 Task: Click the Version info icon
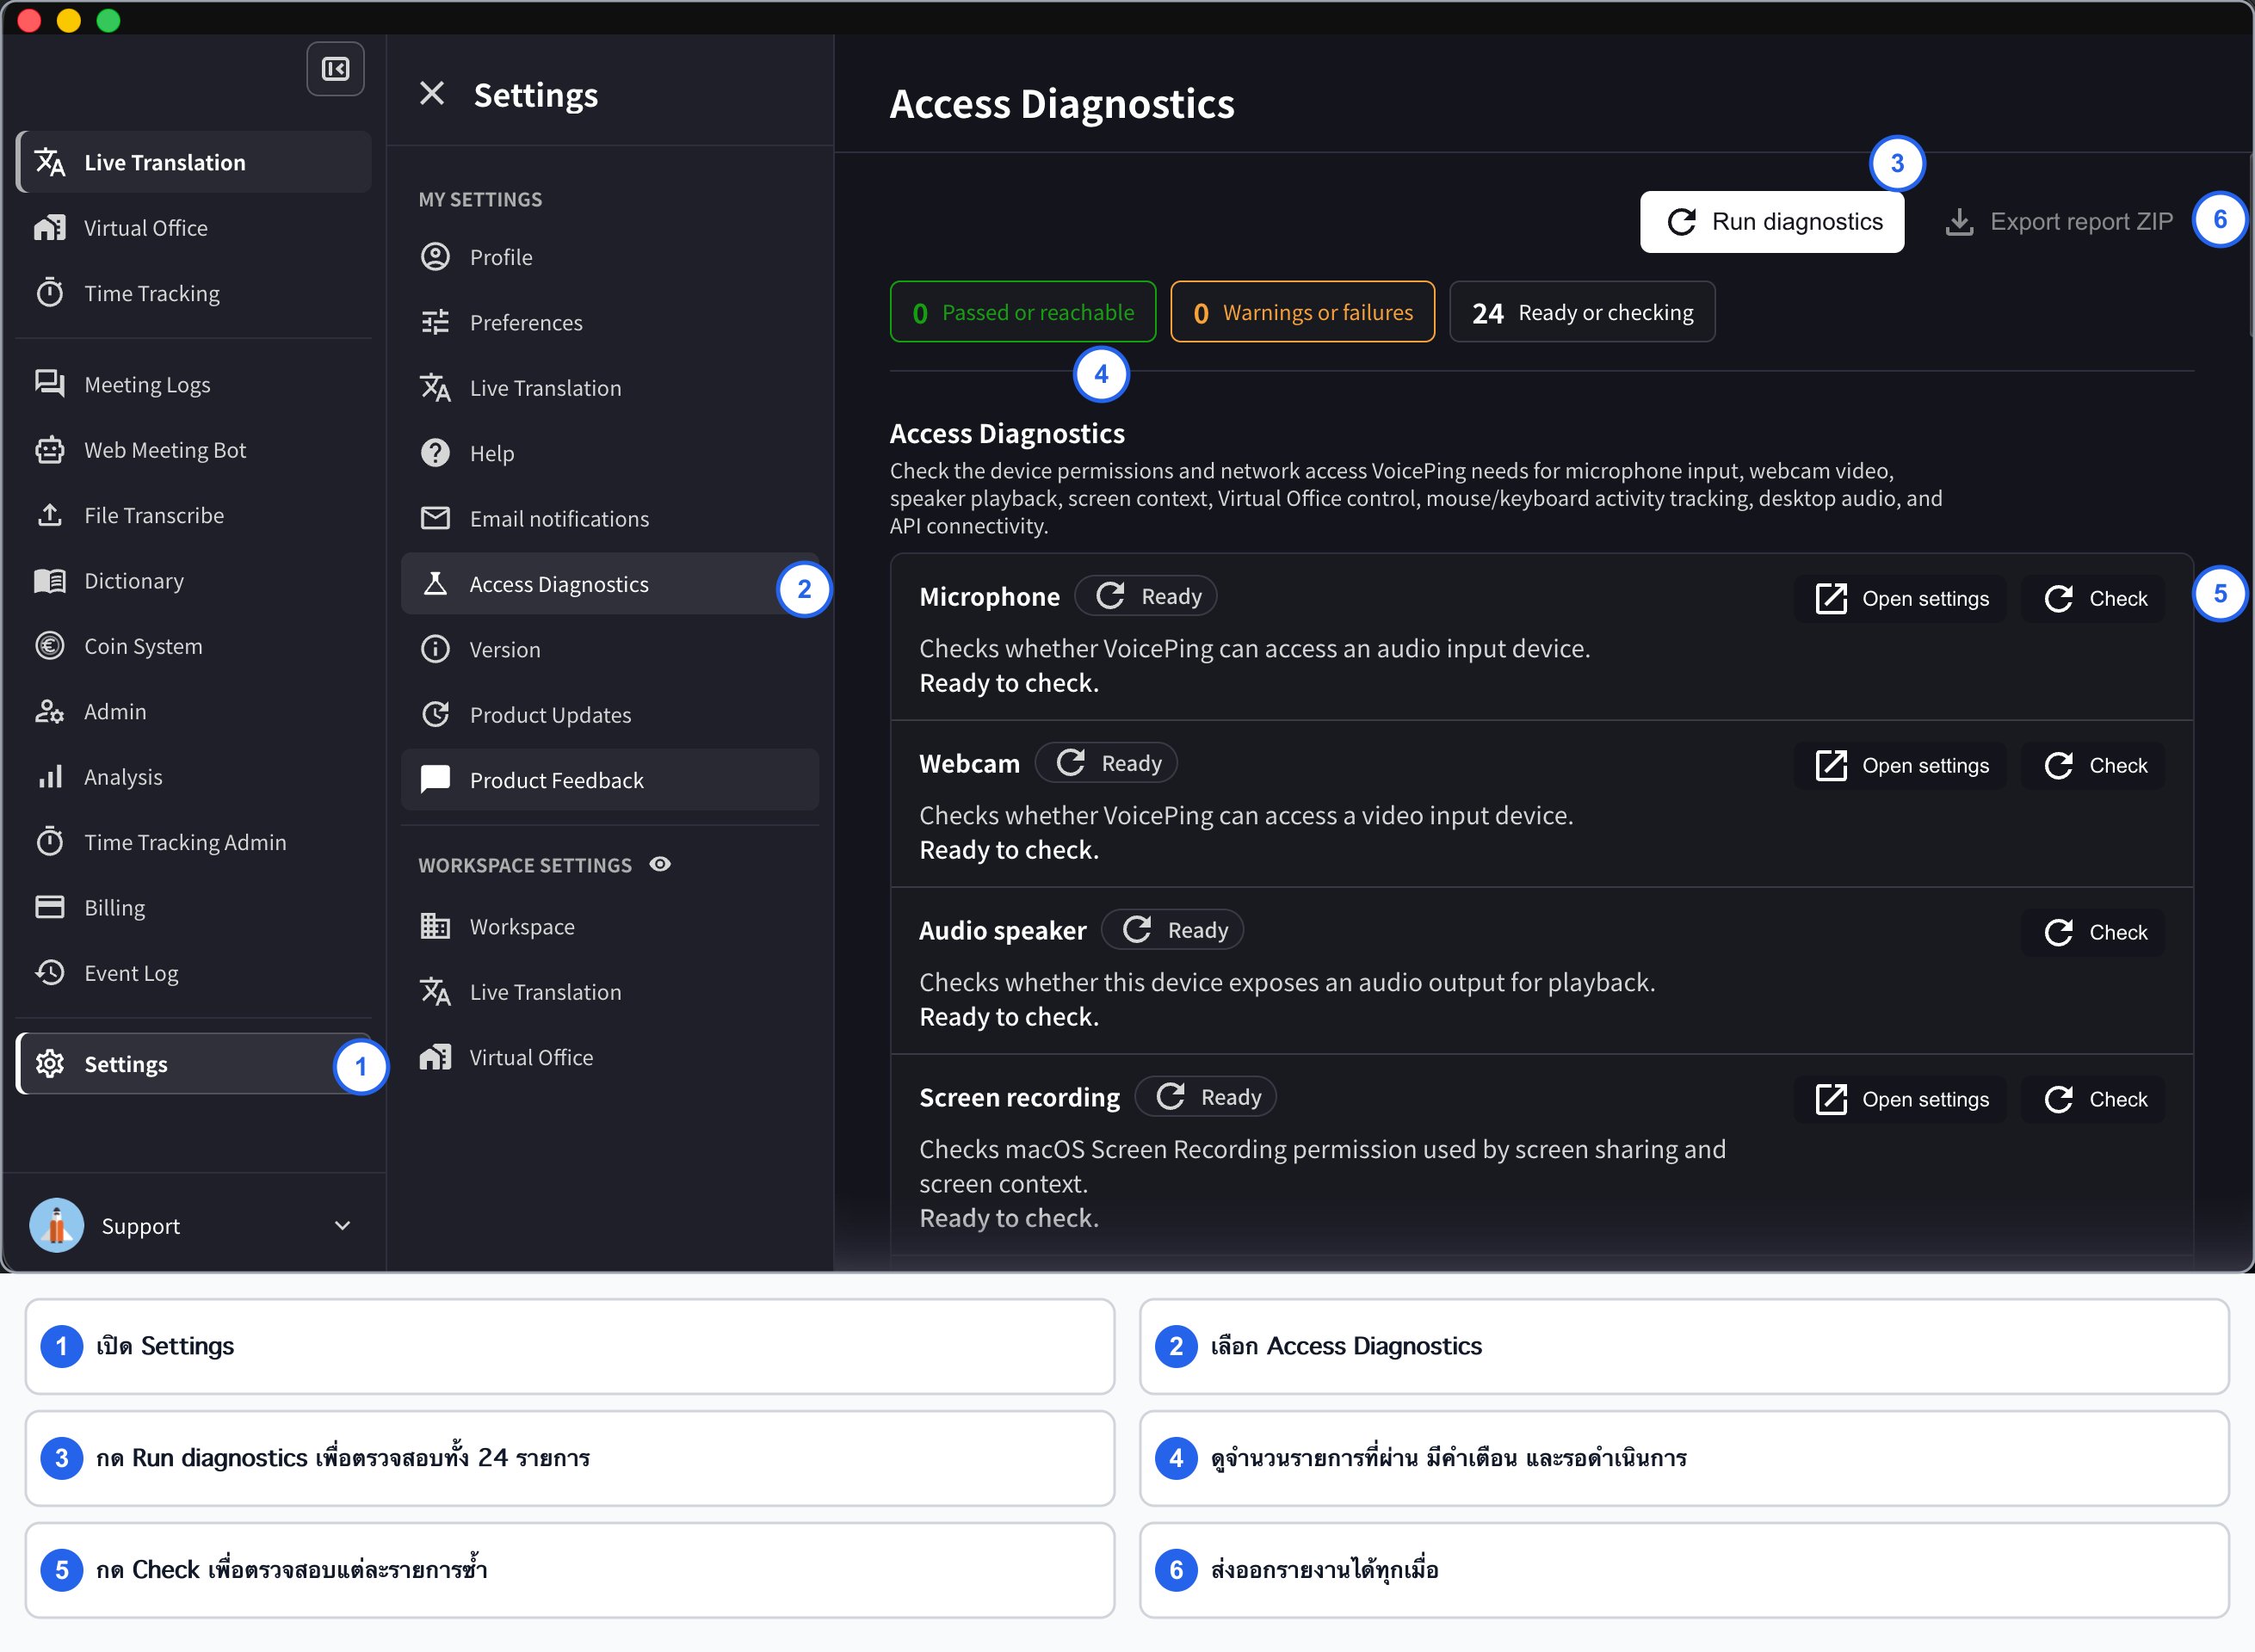(x=436, y=649)
